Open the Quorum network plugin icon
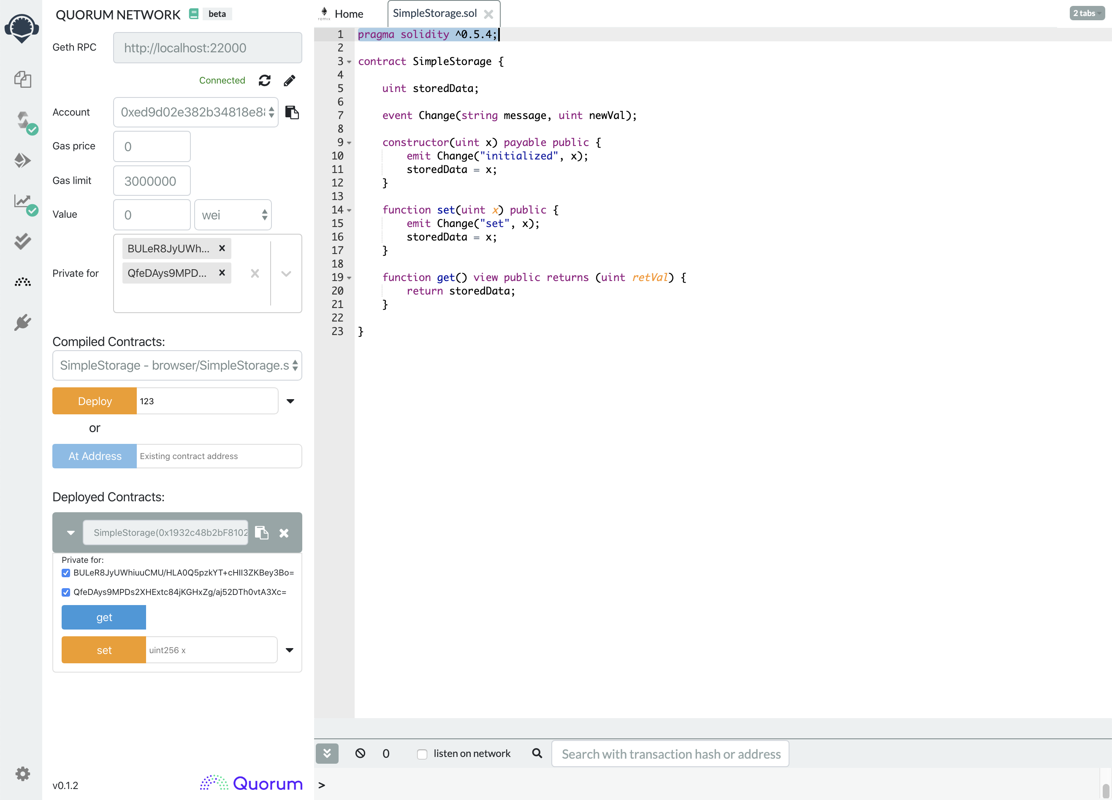 (22, 282)
